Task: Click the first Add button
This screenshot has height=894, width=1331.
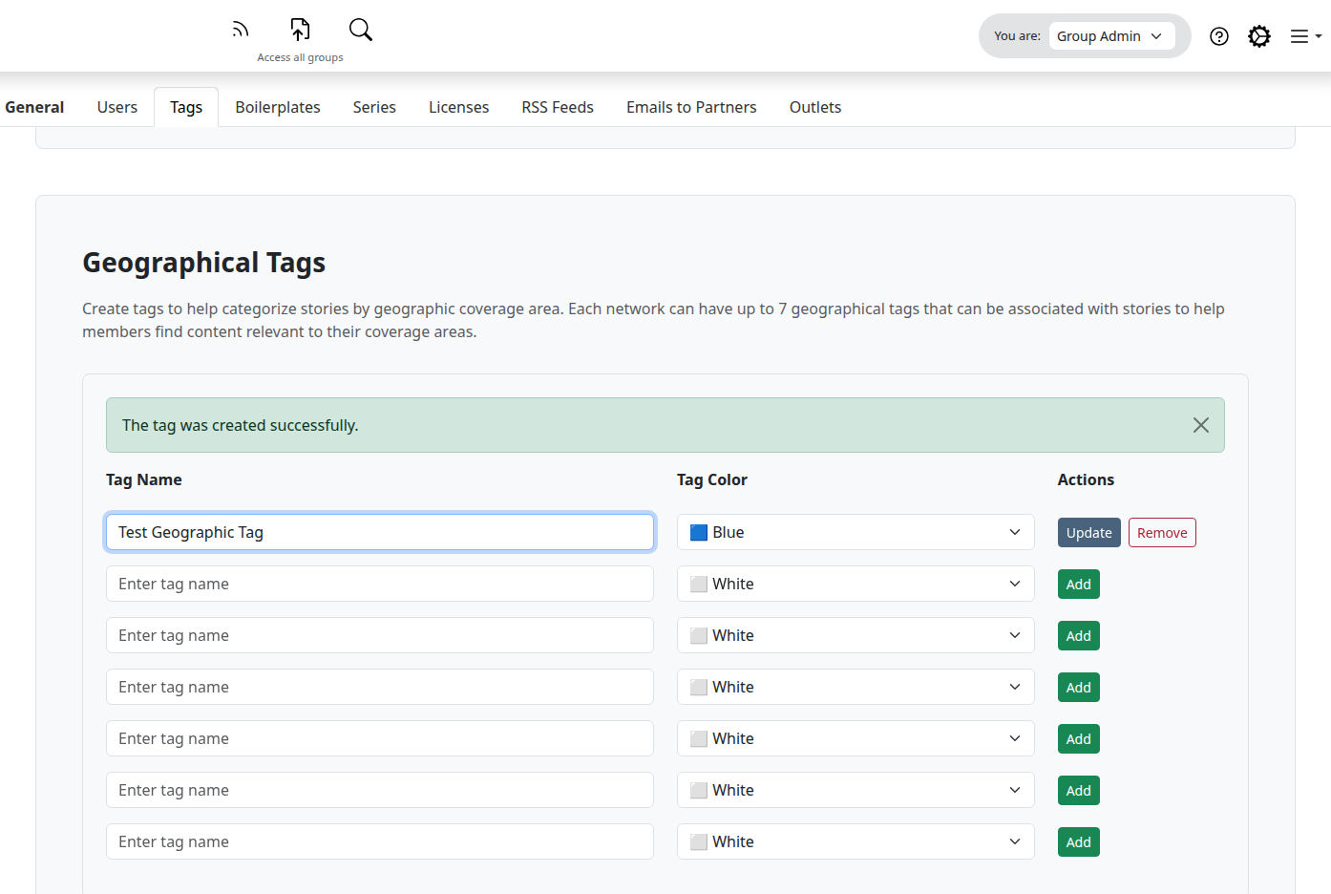Action: 1079,585
